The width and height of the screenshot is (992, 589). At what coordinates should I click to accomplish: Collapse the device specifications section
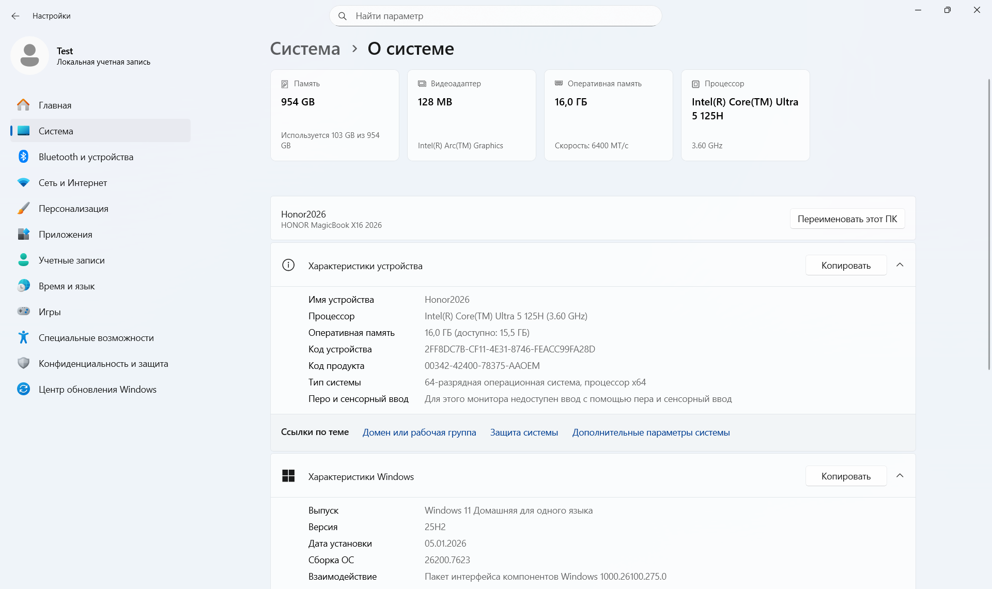coord(900,265)
